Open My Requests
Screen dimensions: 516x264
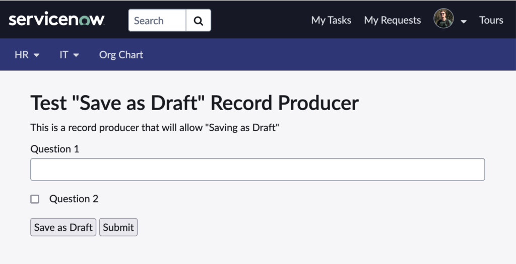(392, 20)
